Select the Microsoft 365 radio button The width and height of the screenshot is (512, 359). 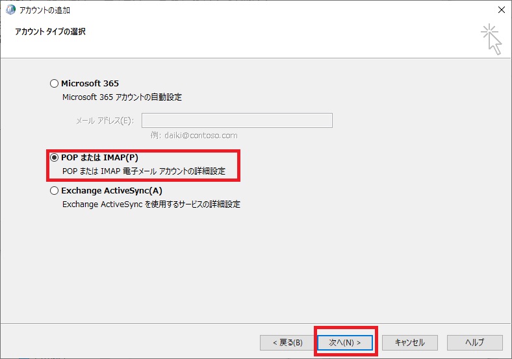tap(54, 84)
